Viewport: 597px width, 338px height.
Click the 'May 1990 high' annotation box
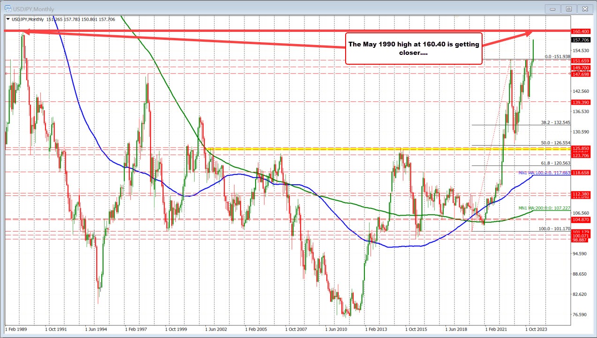tap(413, 48)
